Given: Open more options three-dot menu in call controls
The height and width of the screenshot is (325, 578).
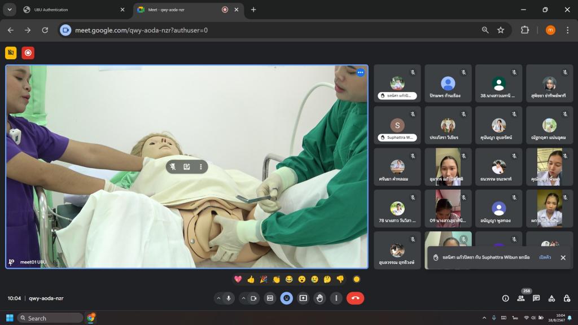Looking at the screenshot, I should (336, 298).
